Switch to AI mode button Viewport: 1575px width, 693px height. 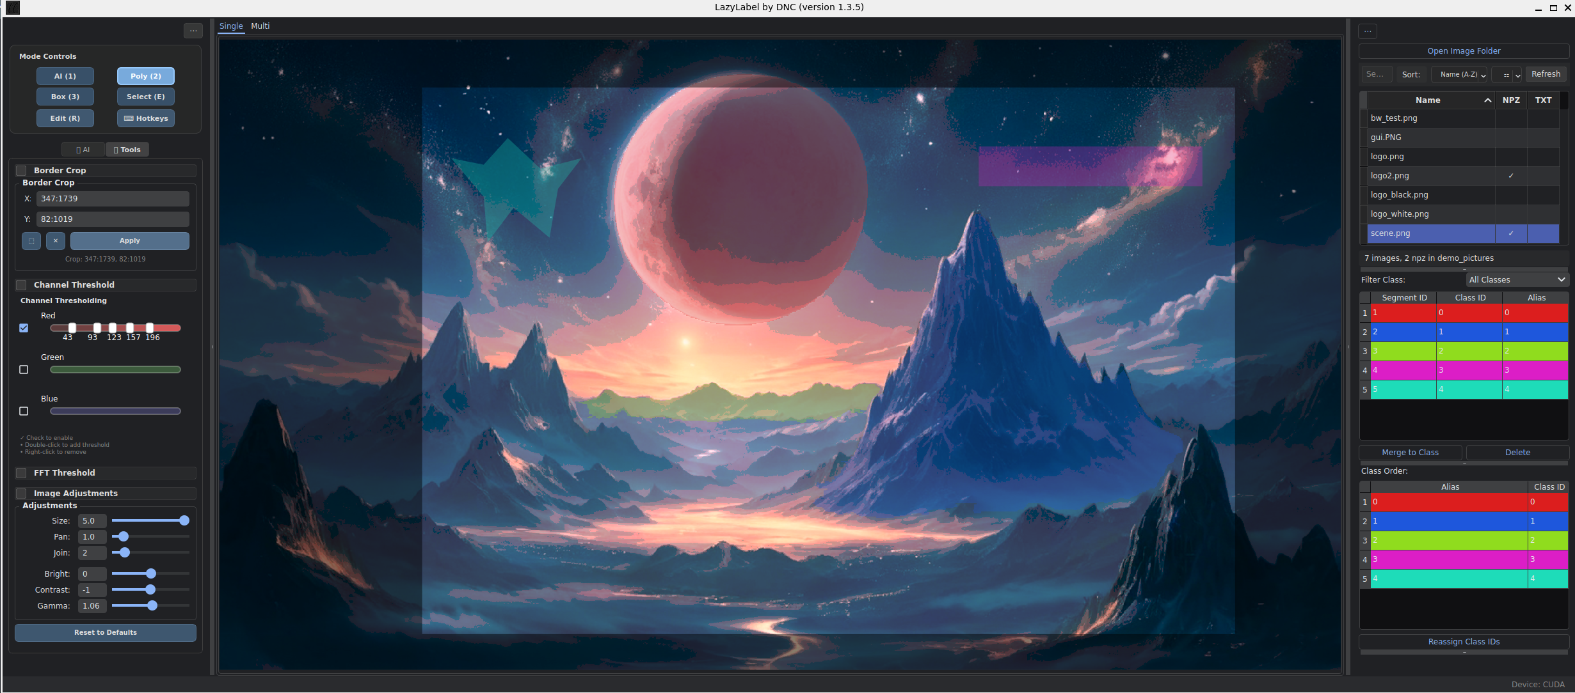65,76
